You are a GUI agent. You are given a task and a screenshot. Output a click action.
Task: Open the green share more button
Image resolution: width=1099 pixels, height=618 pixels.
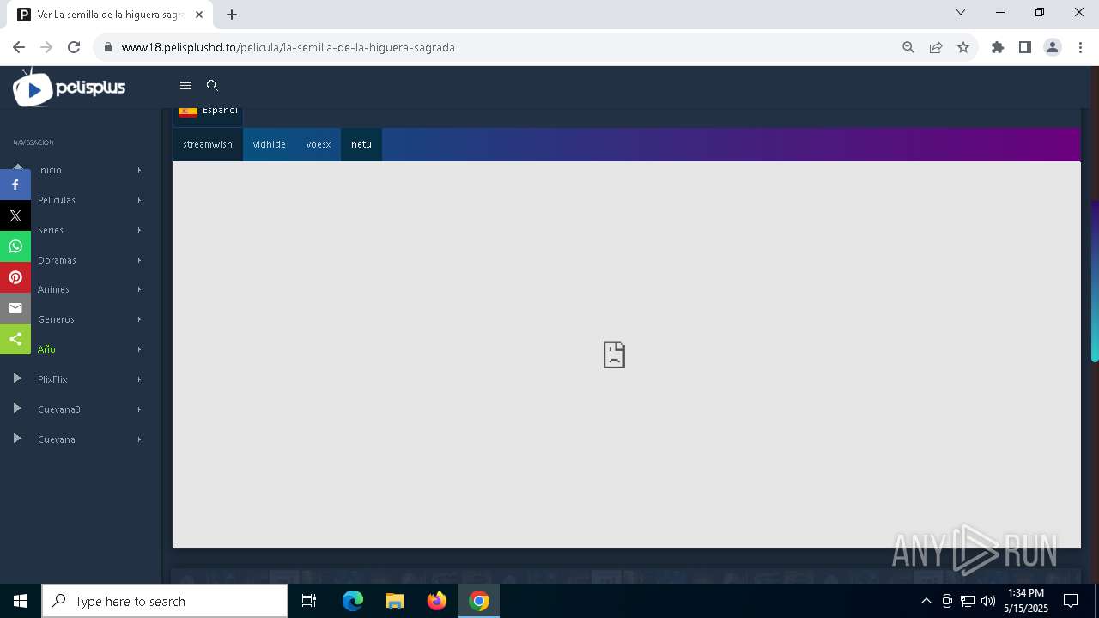tap(15, 339)
